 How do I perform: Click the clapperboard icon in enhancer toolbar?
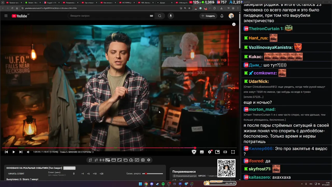click(114, 160)
